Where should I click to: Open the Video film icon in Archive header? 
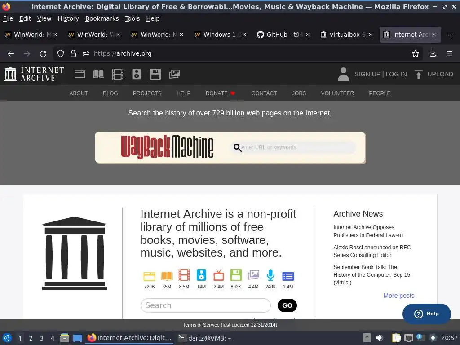[118, 74]
